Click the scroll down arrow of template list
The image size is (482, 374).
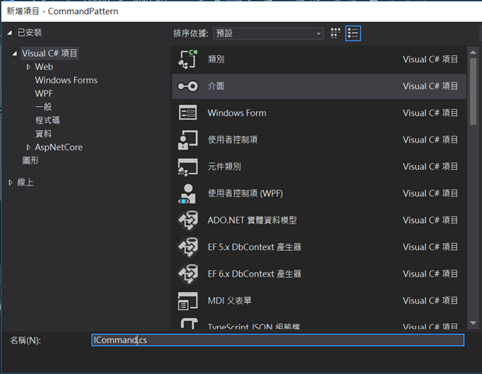[x=473, y=323]
